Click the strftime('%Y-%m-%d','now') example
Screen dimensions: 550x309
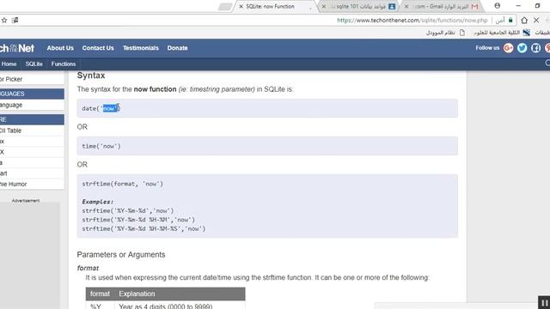click(x=128, y=211)
